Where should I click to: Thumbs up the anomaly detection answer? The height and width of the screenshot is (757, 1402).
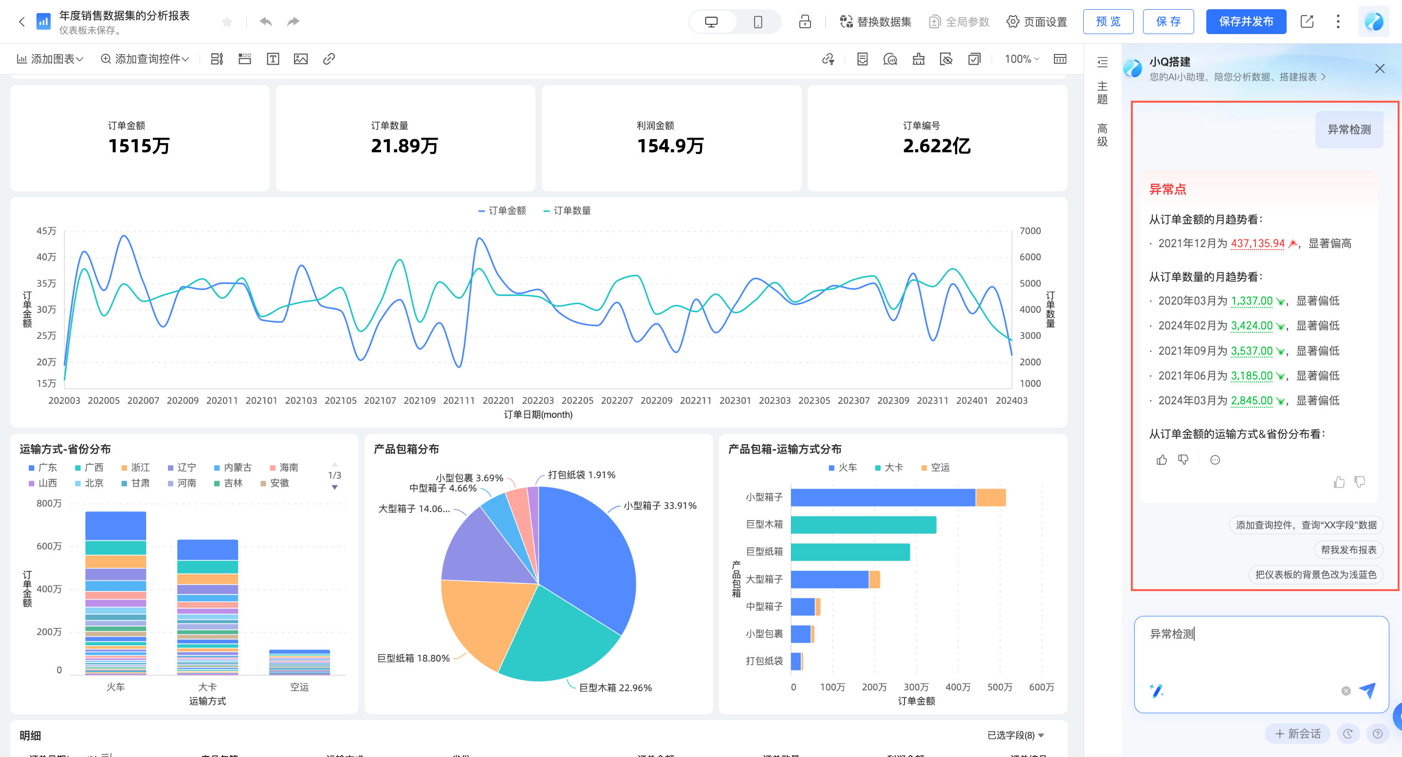(x=1162, y=460)
